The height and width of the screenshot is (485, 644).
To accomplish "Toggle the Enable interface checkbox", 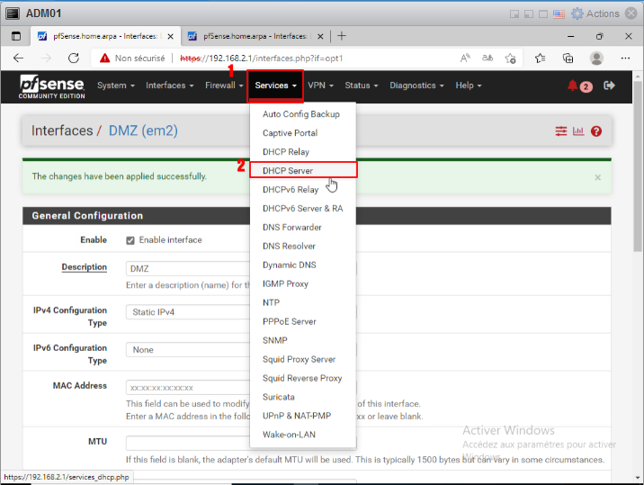I will click(130, 240).
